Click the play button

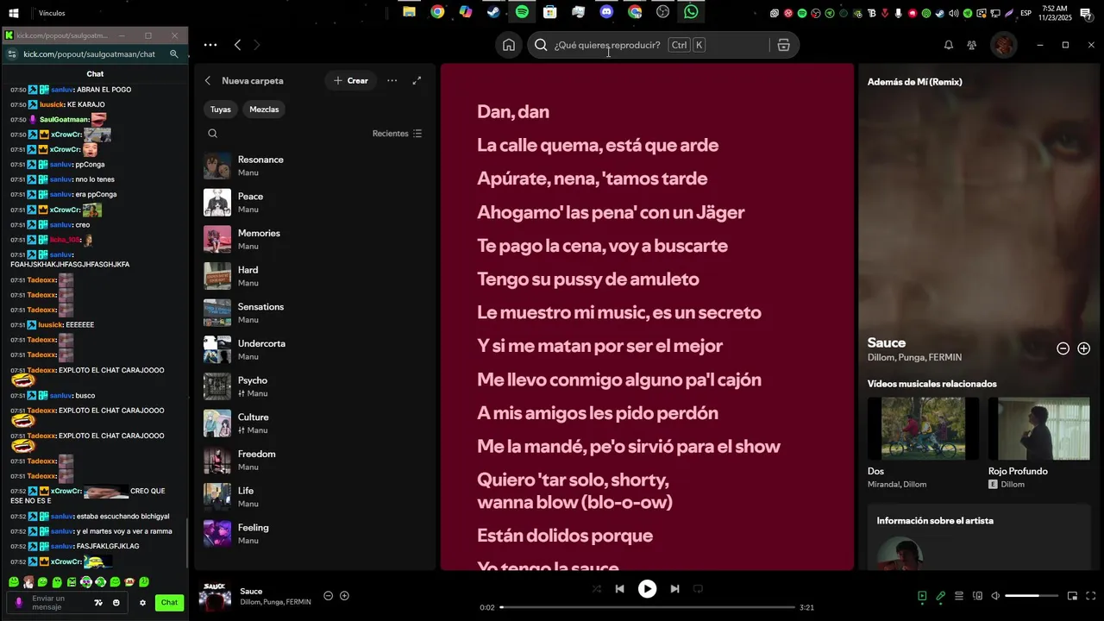(647, 589)
